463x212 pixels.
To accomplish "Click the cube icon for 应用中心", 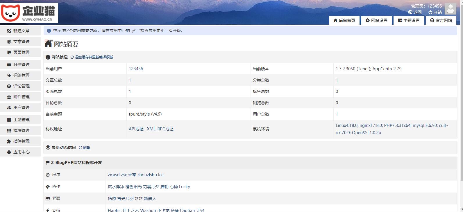I will [x=9, y=152].
